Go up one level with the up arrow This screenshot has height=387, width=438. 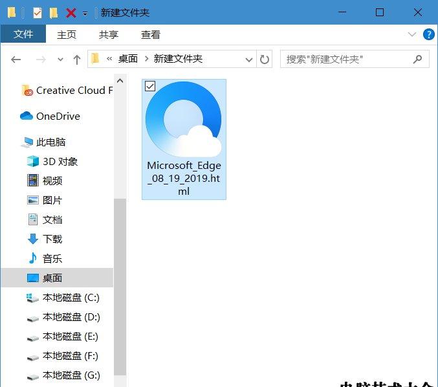(x=77, y=60)
